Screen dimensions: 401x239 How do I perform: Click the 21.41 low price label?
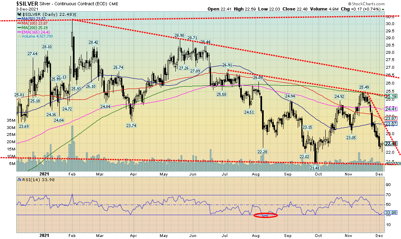315,168
